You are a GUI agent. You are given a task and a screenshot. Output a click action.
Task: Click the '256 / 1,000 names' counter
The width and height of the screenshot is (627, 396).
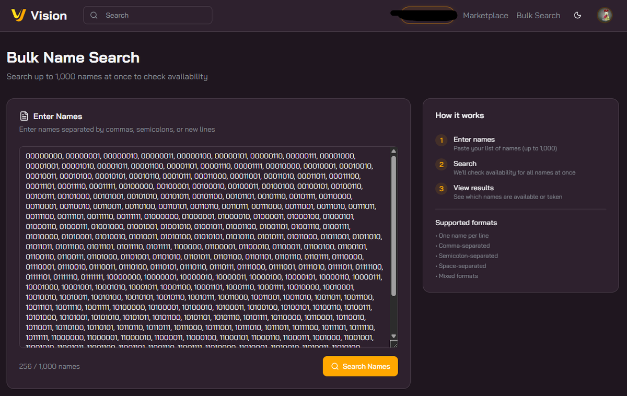[x=50, y=366]
